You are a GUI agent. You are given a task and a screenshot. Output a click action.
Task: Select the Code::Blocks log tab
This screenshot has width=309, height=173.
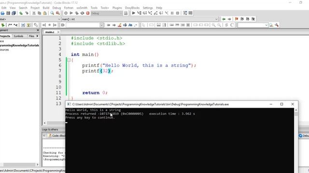coord(56,136)
